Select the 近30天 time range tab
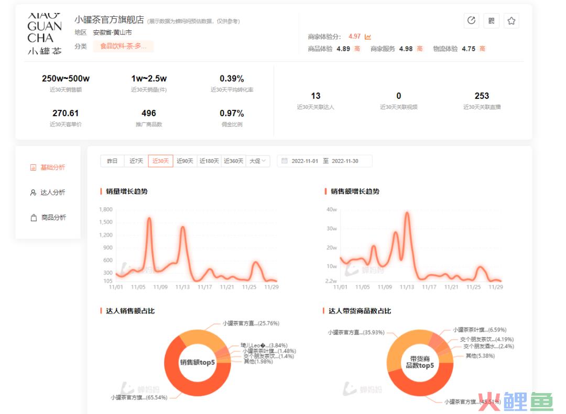 tap(161, 161)
